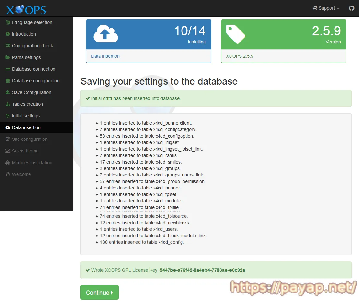This screenshot has width=364, height=303.
Task: Click the Data insertion panel footer link
Action: tap(105, 56)
